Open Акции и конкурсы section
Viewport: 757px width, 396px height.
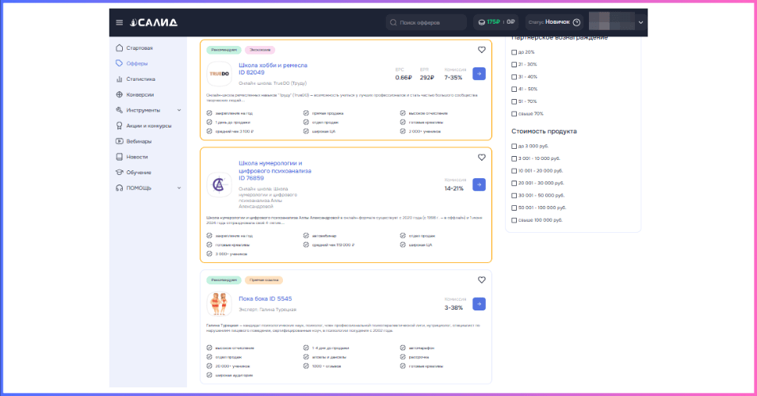(x=149, y=125)
